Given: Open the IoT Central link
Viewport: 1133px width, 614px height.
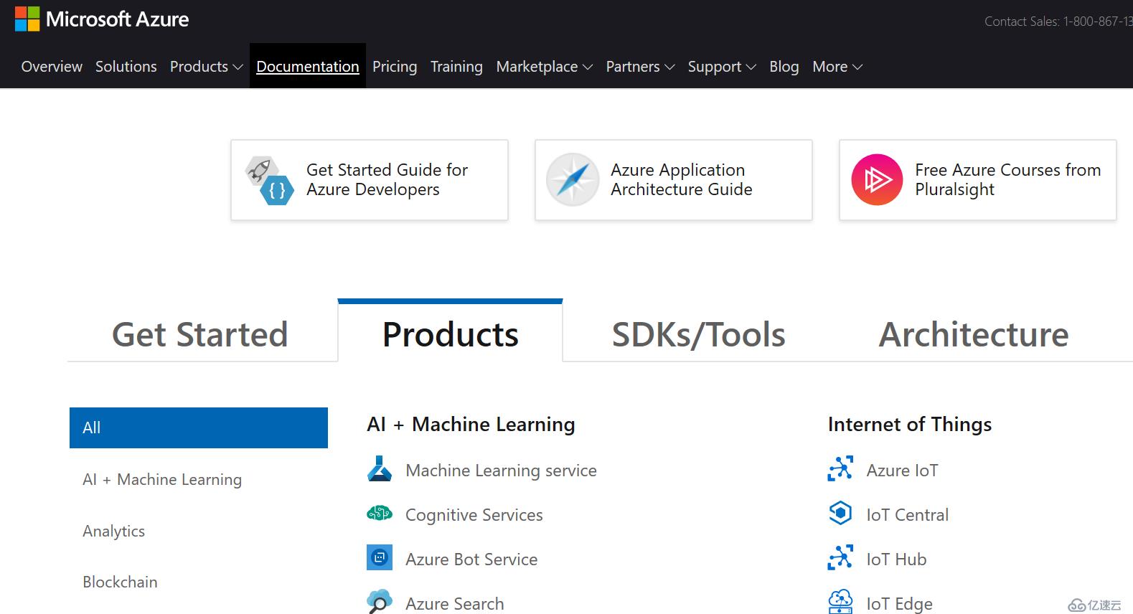Looking at the screenshot, I should (x=907, y=515).
